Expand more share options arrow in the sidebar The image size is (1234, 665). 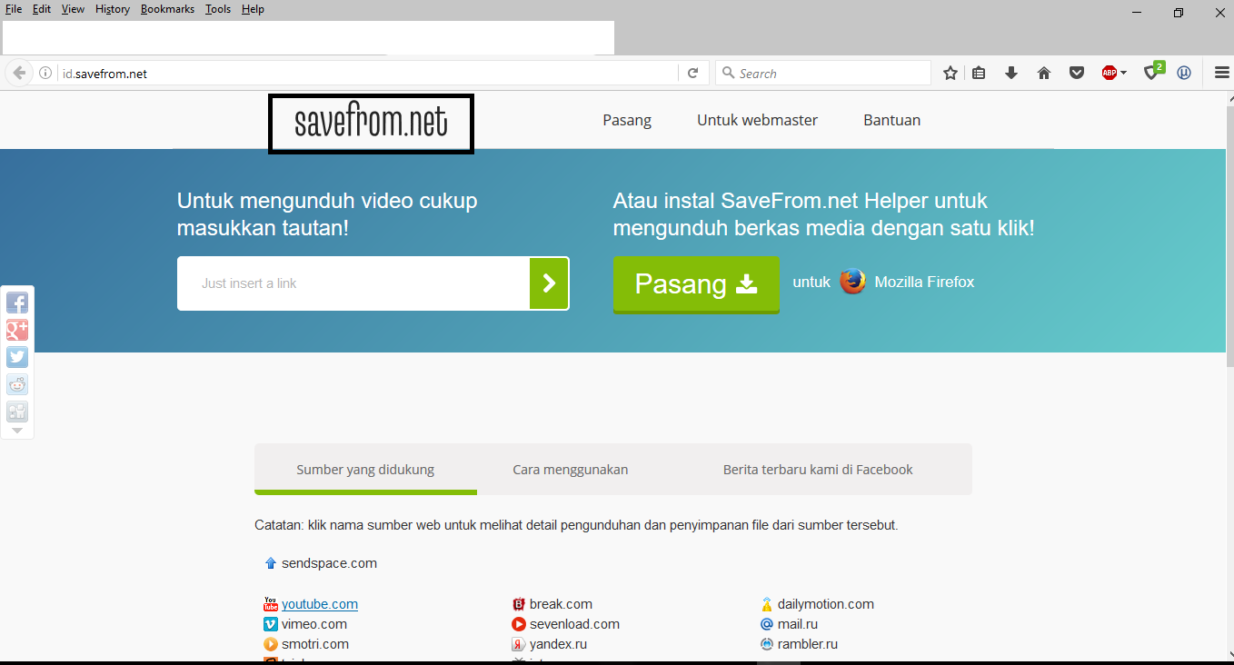coord(17,431)
